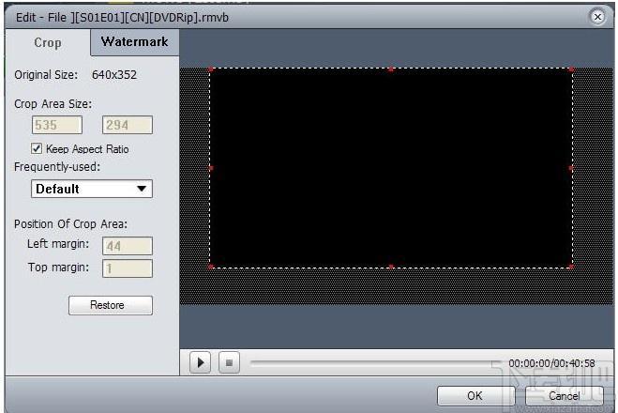Close the Edit dialog with X

pyautogui.click(x=597, y=17)
